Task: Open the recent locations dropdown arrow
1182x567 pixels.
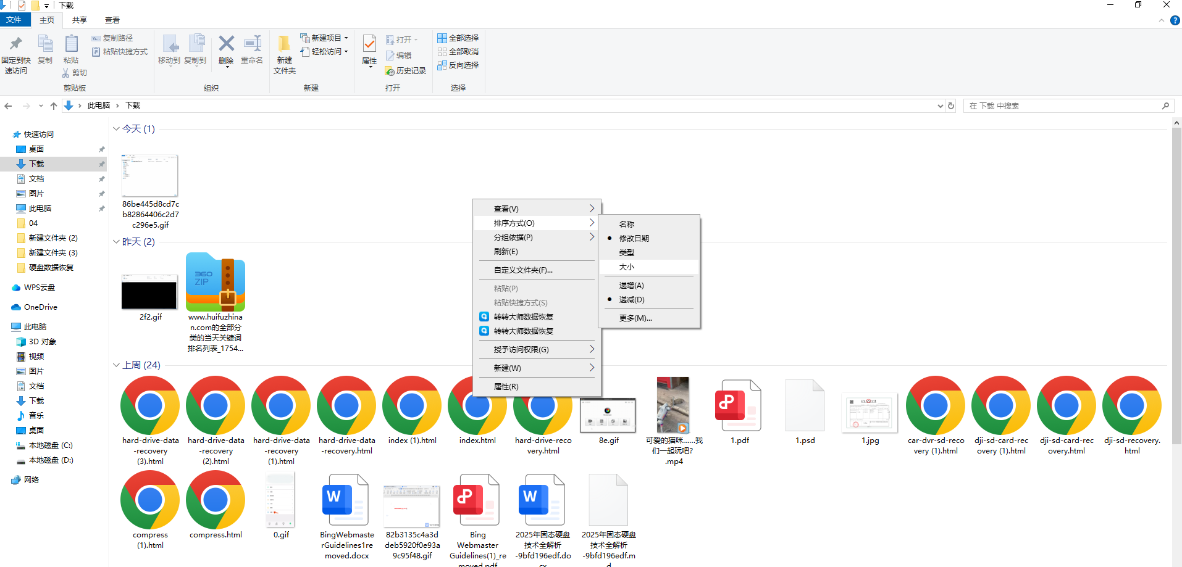Action: 41,106
